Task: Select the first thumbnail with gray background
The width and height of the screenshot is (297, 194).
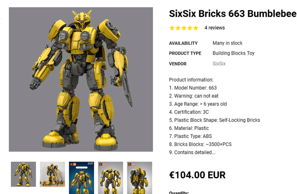Action: (x=23, y=174)
